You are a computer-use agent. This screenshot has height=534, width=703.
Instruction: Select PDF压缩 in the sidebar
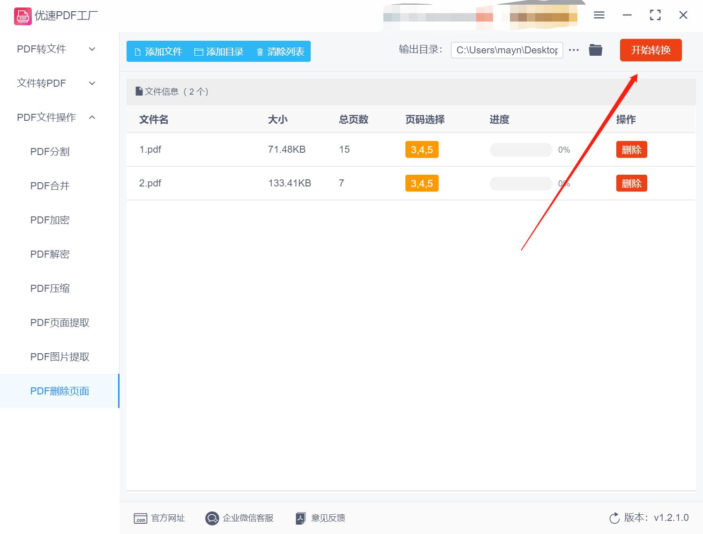tap(50, 288)
